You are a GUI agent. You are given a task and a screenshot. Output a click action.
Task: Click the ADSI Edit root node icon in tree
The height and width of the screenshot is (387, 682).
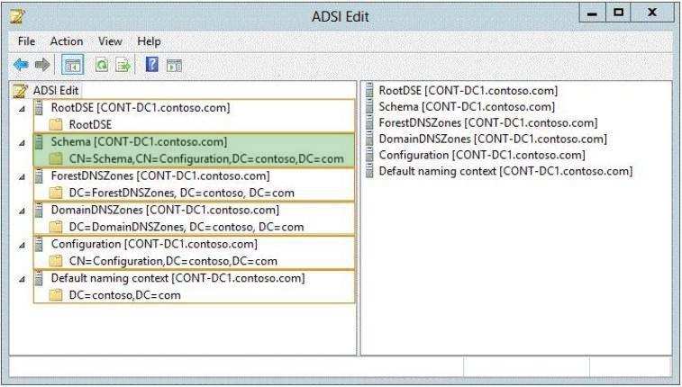21,91
